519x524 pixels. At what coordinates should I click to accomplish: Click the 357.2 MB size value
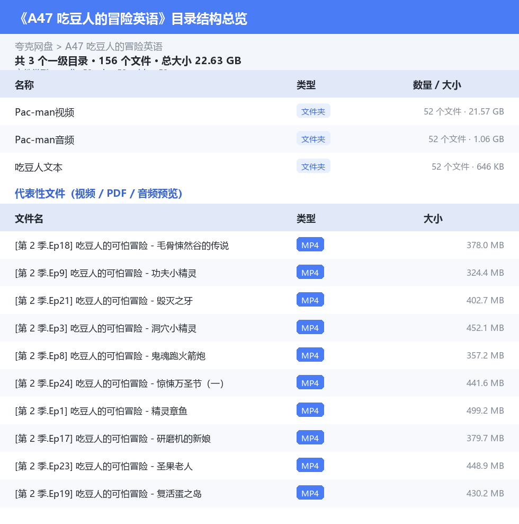pyautogui.click(x=485, y=355)
